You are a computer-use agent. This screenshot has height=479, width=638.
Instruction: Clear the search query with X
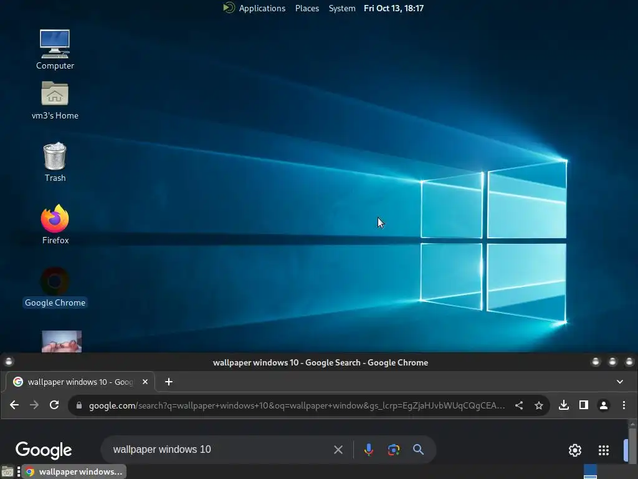(x=338, y=450)
